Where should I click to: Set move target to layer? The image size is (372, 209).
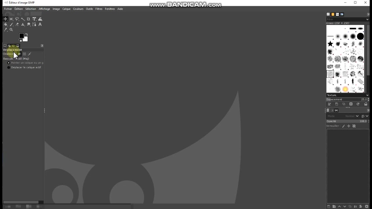[x=19, y=54]
